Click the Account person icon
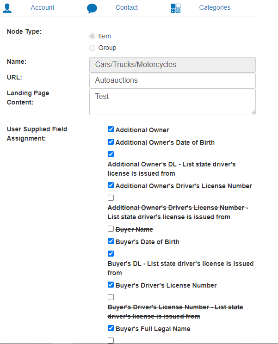The height and width of the screenshot is (344, 278). click(x=7, y=8)
